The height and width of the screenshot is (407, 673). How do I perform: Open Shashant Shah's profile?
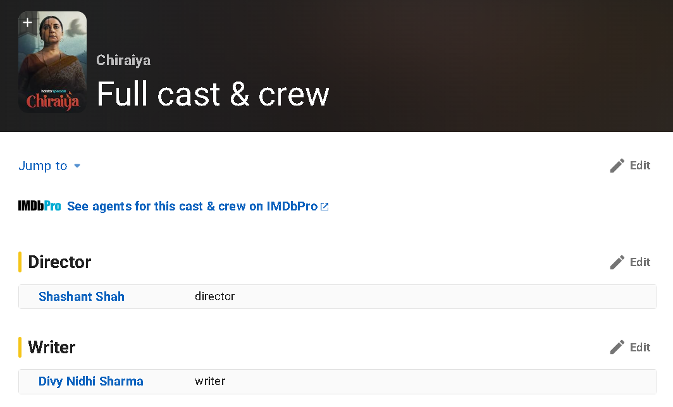click(x=82, y=296)
